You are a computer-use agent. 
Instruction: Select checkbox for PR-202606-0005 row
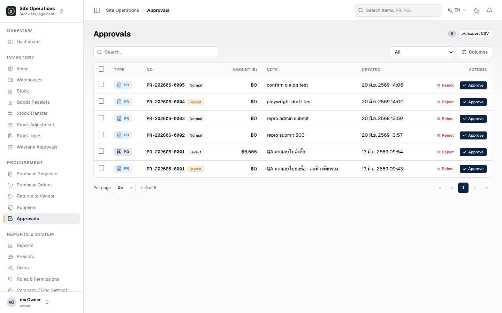click(101, 85)
